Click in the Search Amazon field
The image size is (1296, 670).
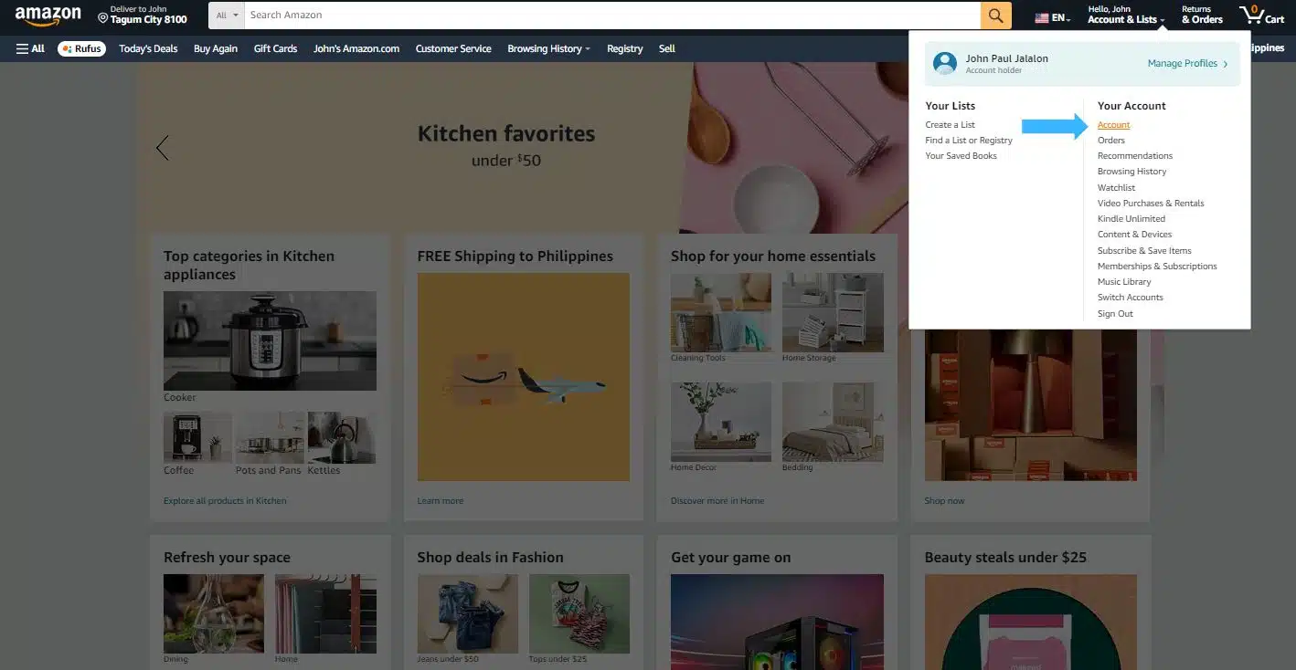[612, 16]
